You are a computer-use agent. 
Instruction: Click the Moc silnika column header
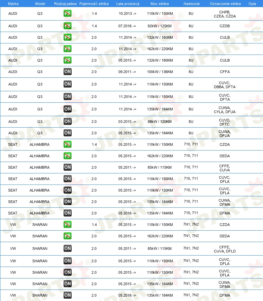(160, 4)
